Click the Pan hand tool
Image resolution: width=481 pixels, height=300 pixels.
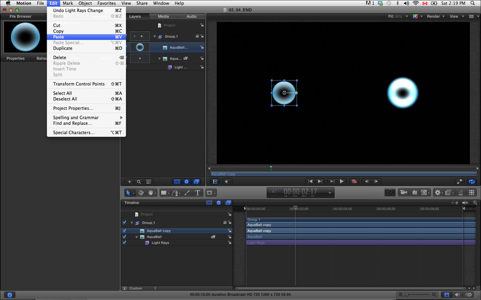coord(151,192)
